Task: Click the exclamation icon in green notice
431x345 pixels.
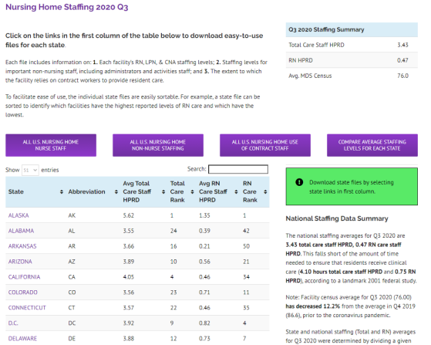Action: coord(299,182)
